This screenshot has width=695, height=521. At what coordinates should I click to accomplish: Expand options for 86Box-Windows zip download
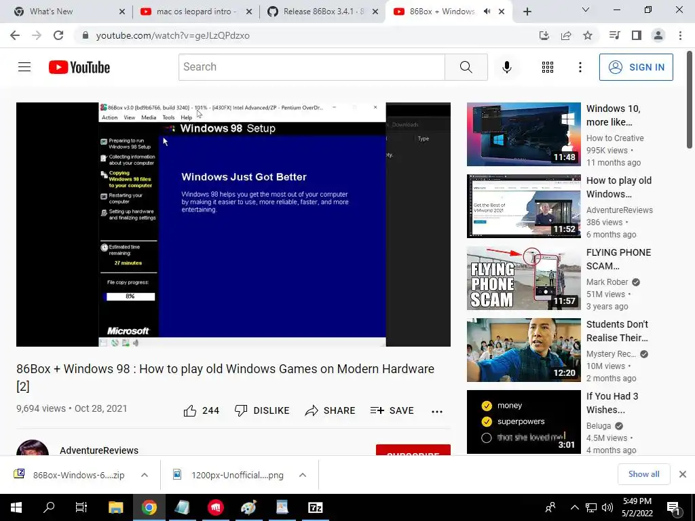click(145, 475)
